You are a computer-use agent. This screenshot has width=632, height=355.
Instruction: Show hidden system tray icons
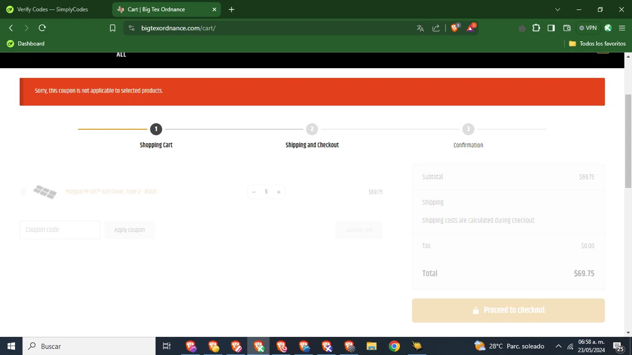(558, 346)
